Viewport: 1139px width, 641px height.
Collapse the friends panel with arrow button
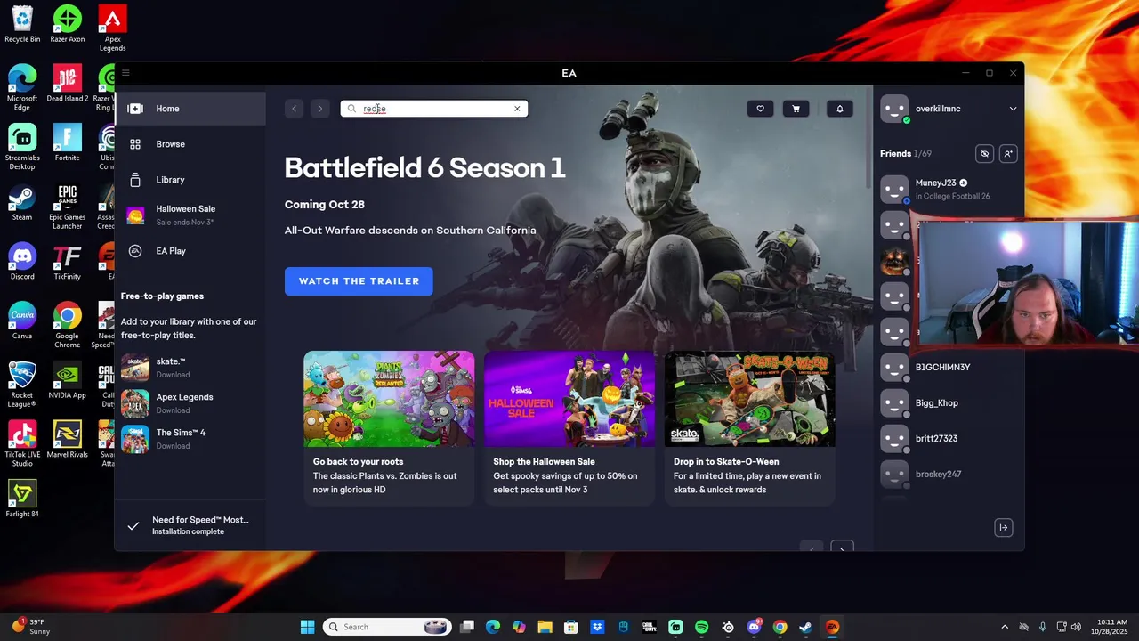(1003, 528)
